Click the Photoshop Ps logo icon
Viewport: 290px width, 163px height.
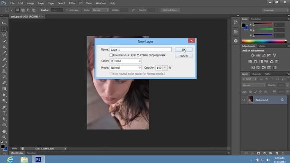[4, 3]
